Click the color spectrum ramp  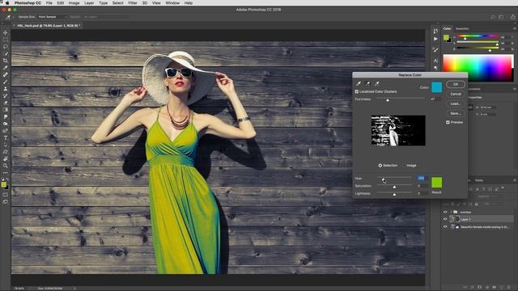(478, 68)
